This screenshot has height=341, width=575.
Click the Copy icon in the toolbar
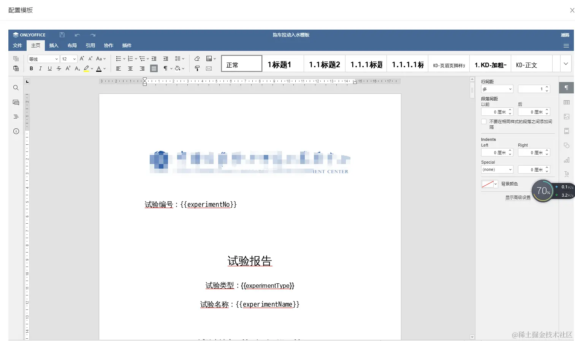[16, 59]
